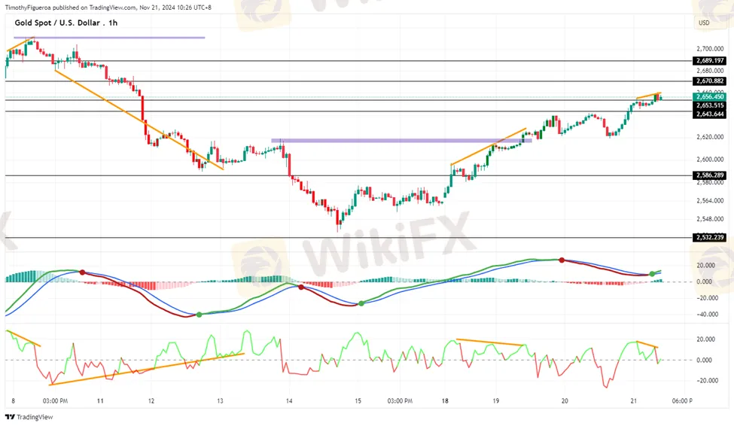Click the 2,532.239 price level label
734x426 pixels.
(x=710, y=237)
